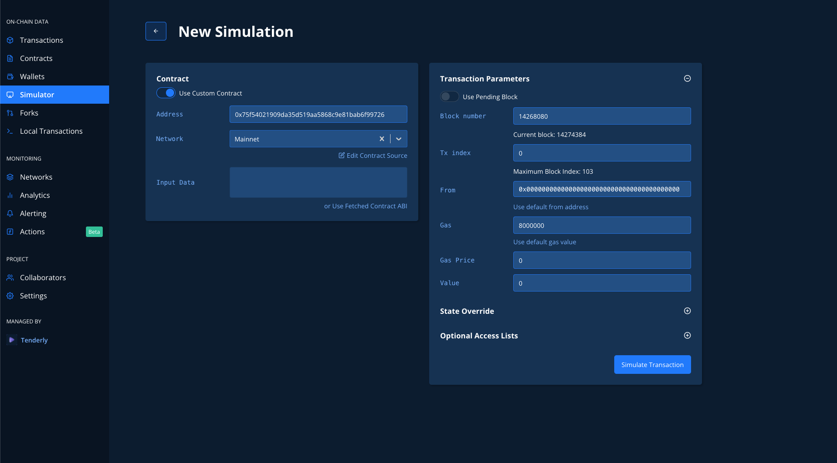
Task: Click the Tenderly link
Action: [34, 340]
